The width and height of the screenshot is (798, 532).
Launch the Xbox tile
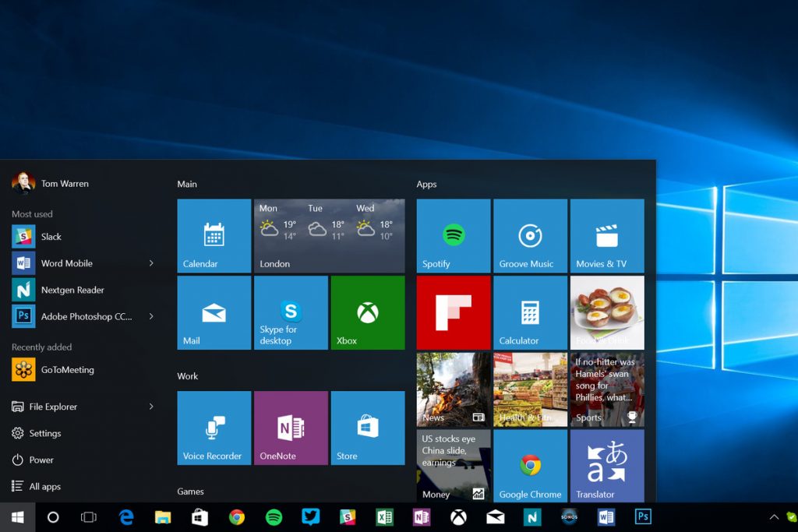click(x=368, y=312)
